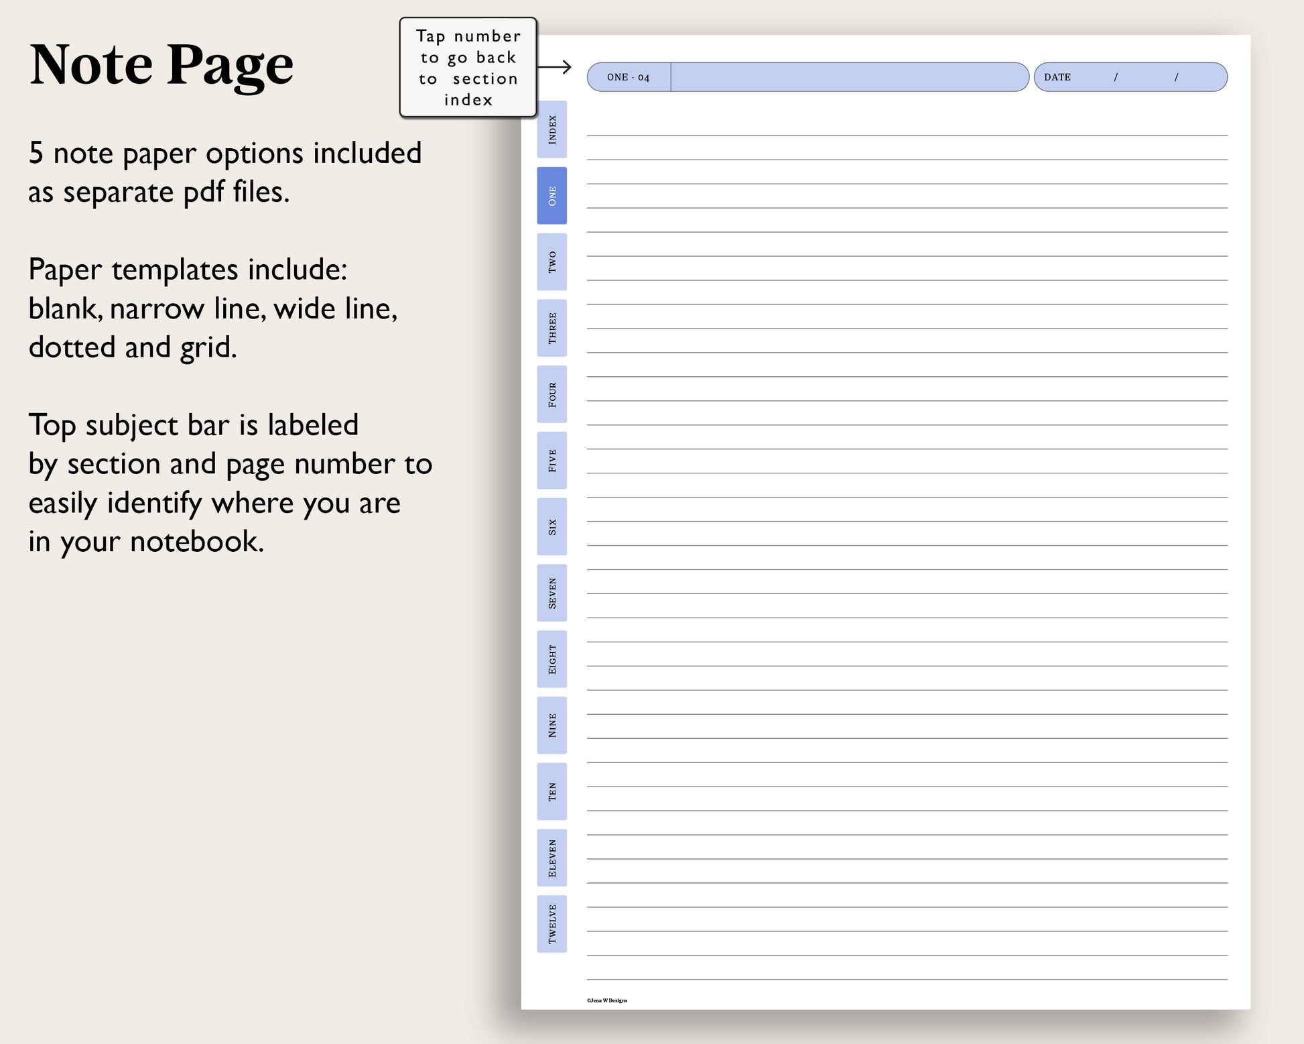Switch to the Nine section tab
This screenshot has height=1044, width=1304.
pos(551,726)
